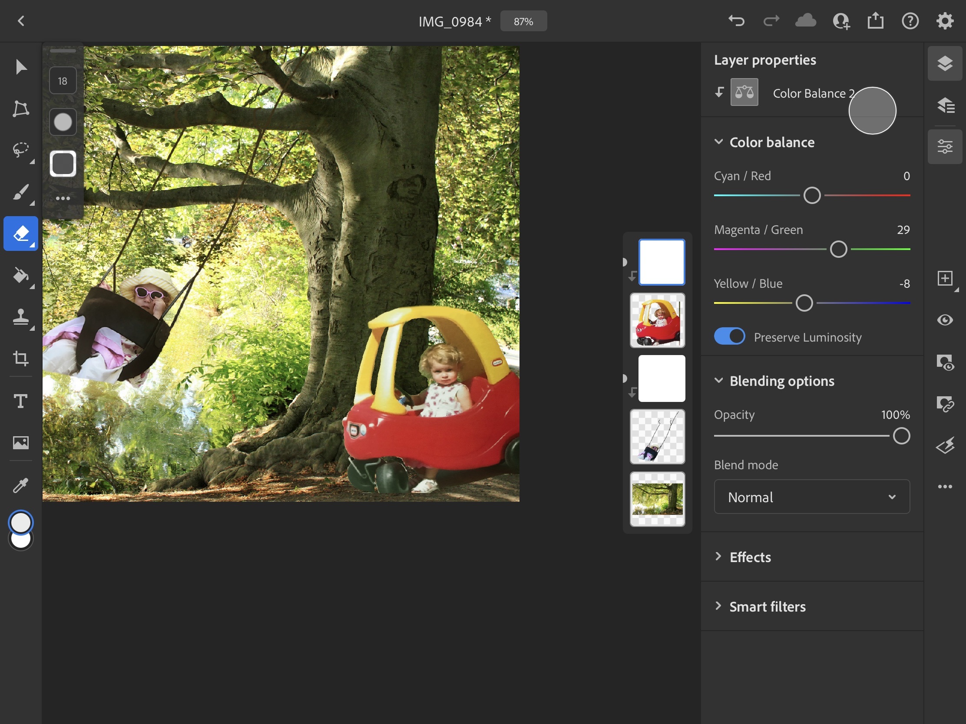Image resolution: width=966 pixels, height=724 pixels.
Task: Open the eraser hardness round swatch
Action: click(63, 122)
